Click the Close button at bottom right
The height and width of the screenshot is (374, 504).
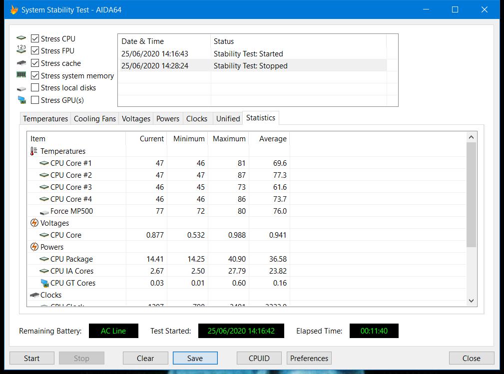[472, 358]
